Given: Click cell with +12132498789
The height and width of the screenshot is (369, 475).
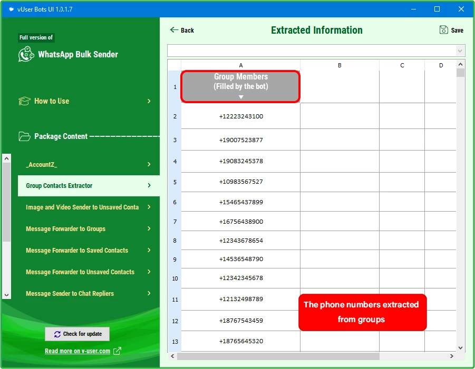Looking at the screenshot, I should coord(240,299).
